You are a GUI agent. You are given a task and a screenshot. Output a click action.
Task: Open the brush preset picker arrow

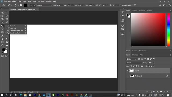click(18, 5)
